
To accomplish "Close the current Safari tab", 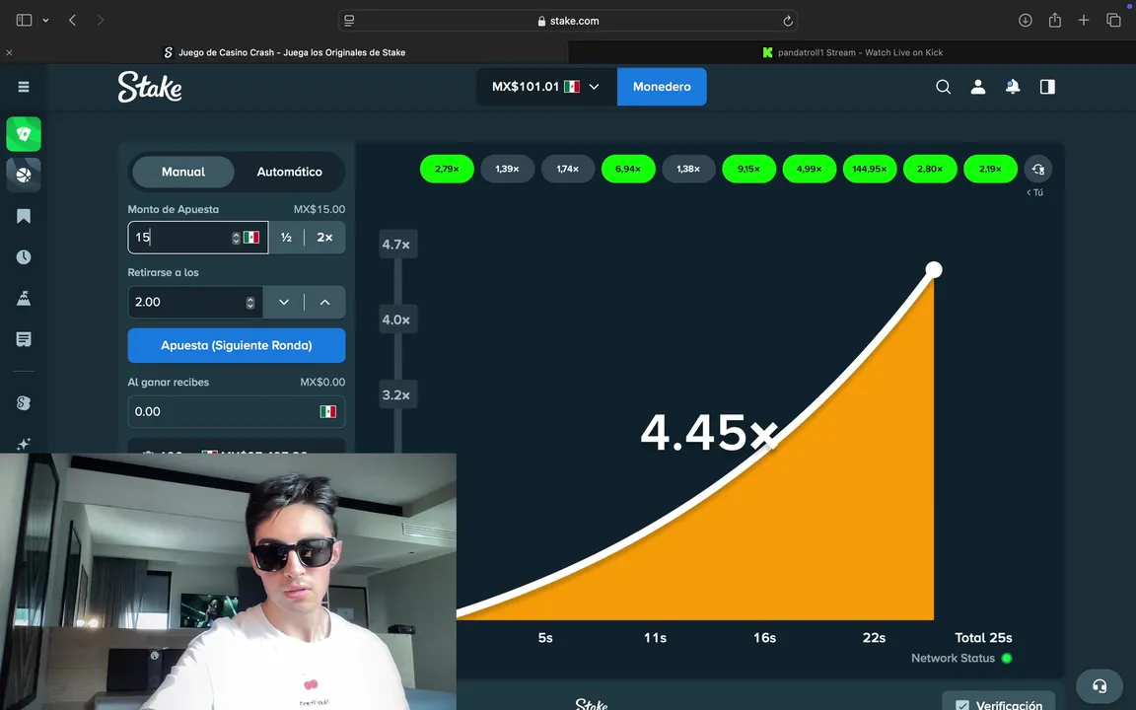I will click(9, 52).
